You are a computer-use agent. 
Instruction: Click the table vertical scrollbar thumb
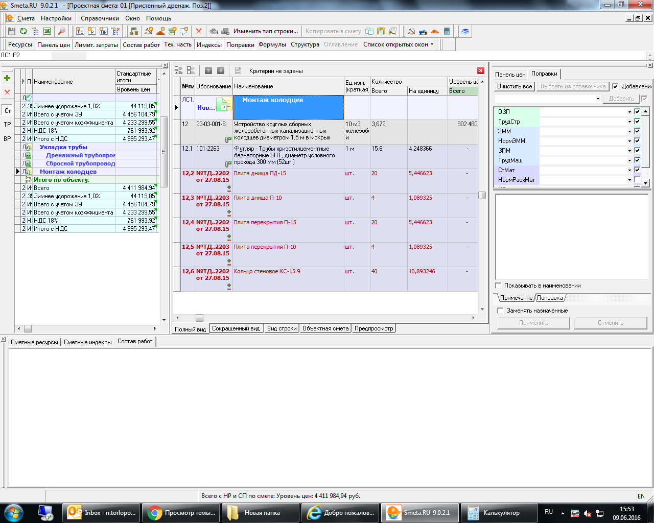click(x=482, y=195)
